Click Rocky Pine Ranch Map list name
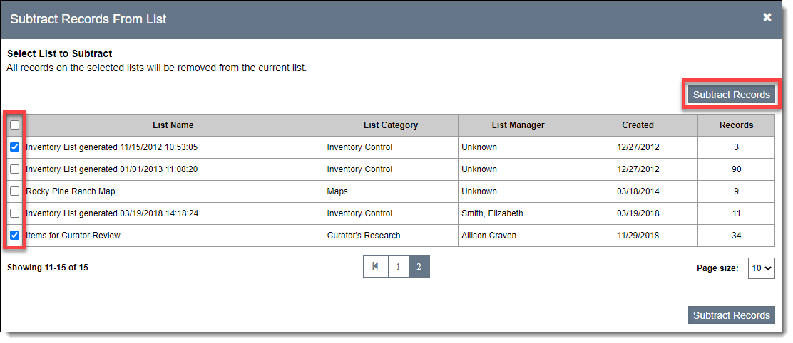This screenshot has width=793, height=343. pos(71,191)
